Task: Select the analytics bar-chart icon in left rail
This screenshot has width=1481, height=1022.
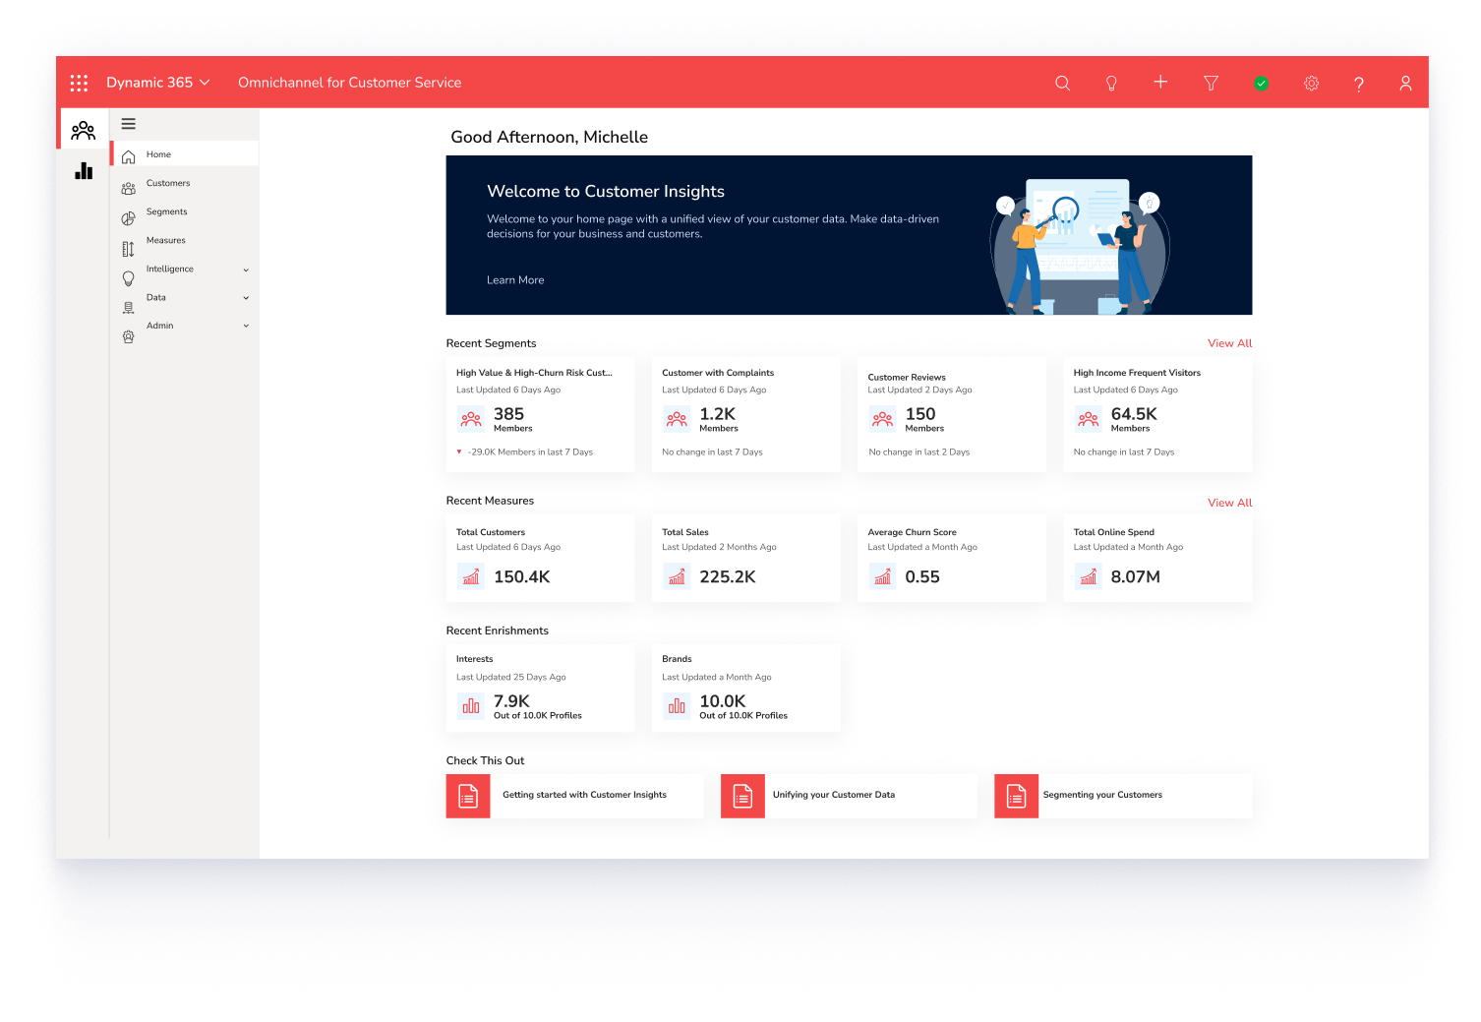Action: click(x=84, y=170)
